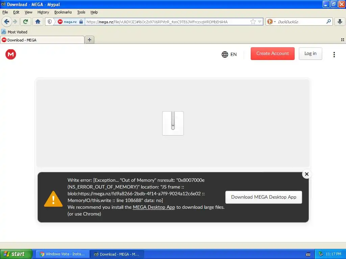Open the URL history dropdown arrow

[260, 22]
